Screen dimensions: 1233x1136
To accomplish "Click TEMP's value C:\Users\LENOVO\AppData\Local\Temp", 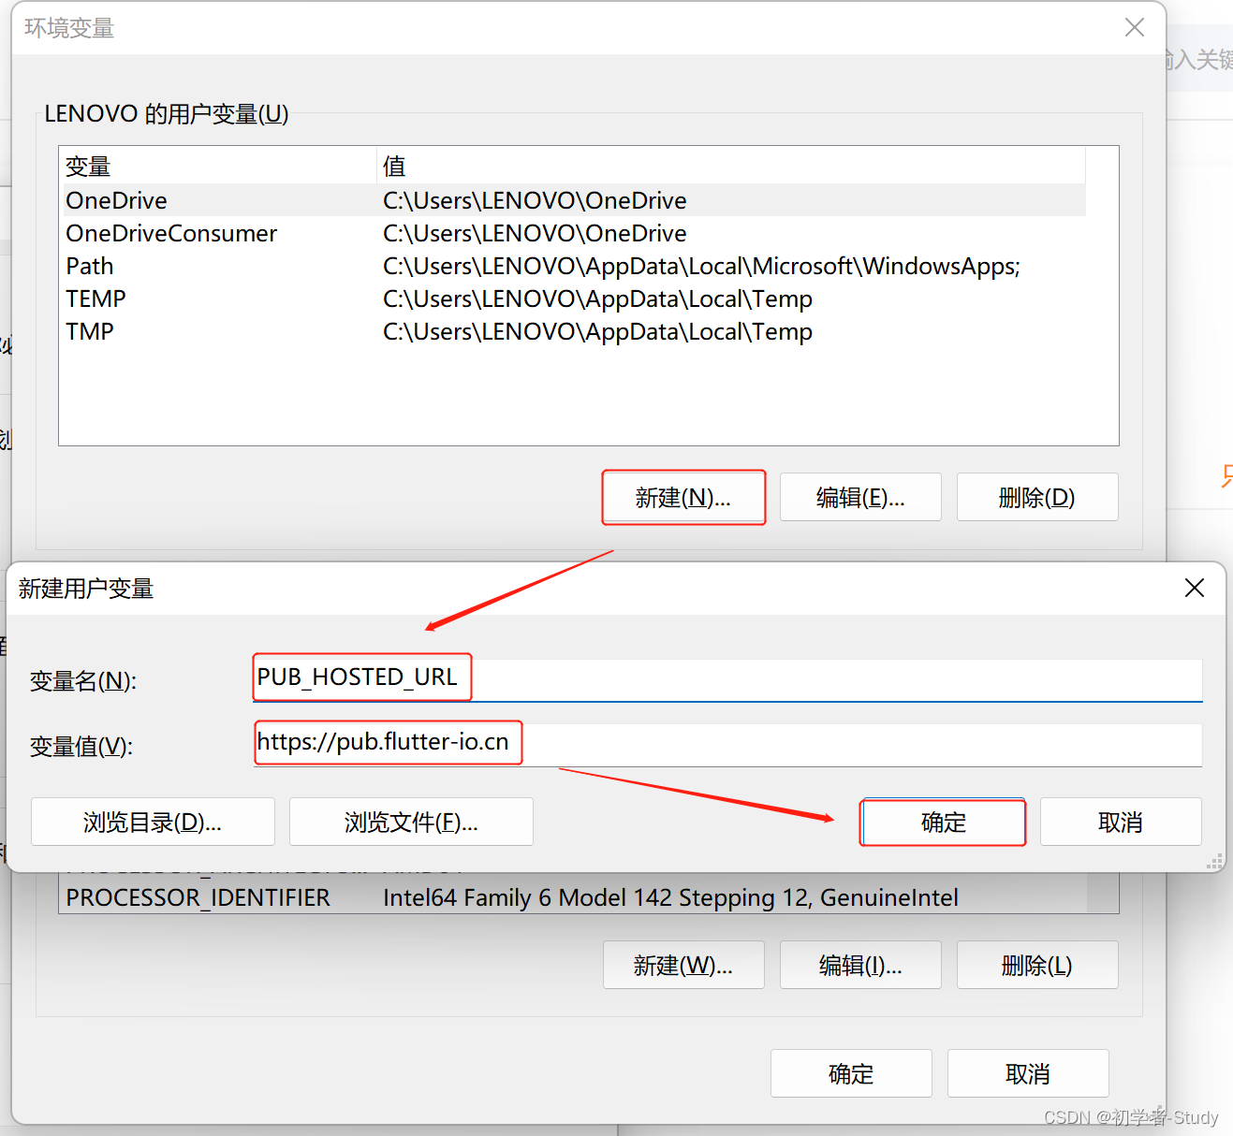I will [597, 299].
